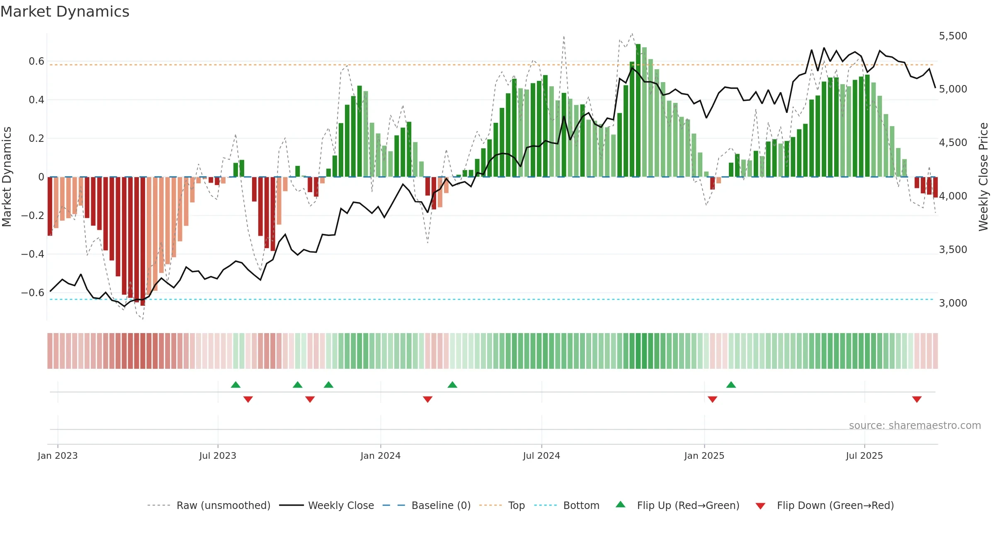The height and width of the screenshot is (560, 995).
Task: Click the Jul 2023 x-axis label
Action: point(218,455)
